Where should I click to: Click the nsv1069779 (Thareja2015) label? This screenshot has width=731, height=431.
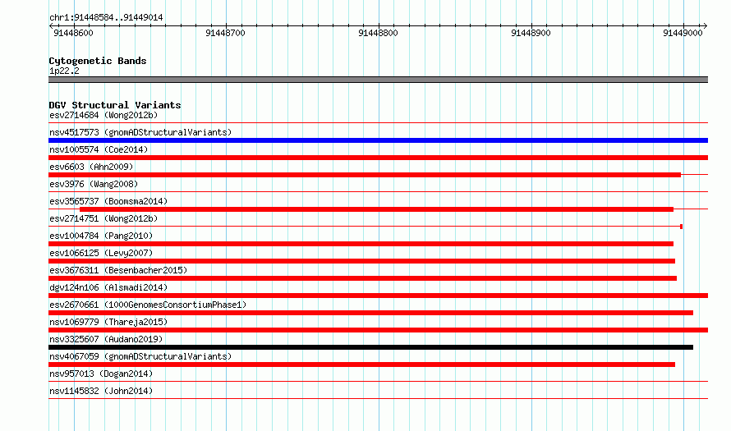108,322
